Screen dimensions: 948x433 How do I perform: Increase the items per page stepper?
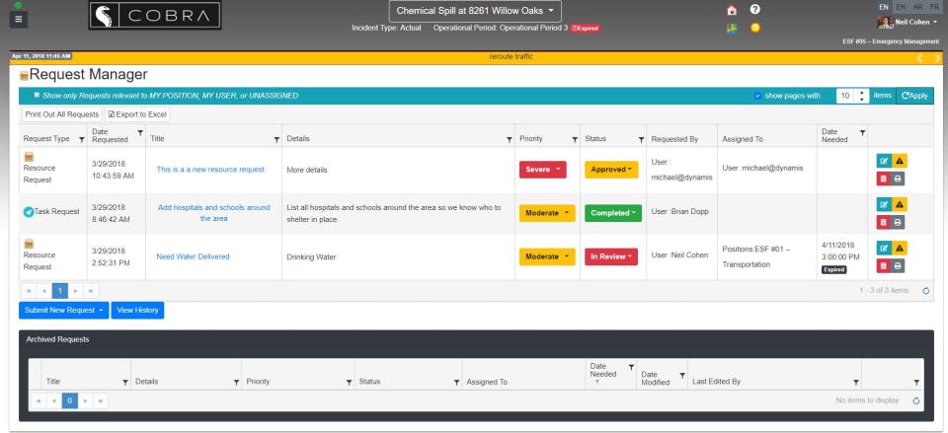pyautogui.click(x=862, y=93)
